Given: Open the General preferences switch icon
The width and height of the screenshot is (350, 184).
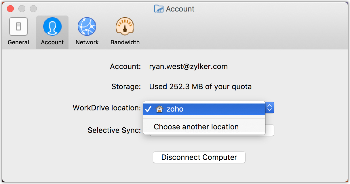Looking at the screenshot, I should (x=18, y=27).
